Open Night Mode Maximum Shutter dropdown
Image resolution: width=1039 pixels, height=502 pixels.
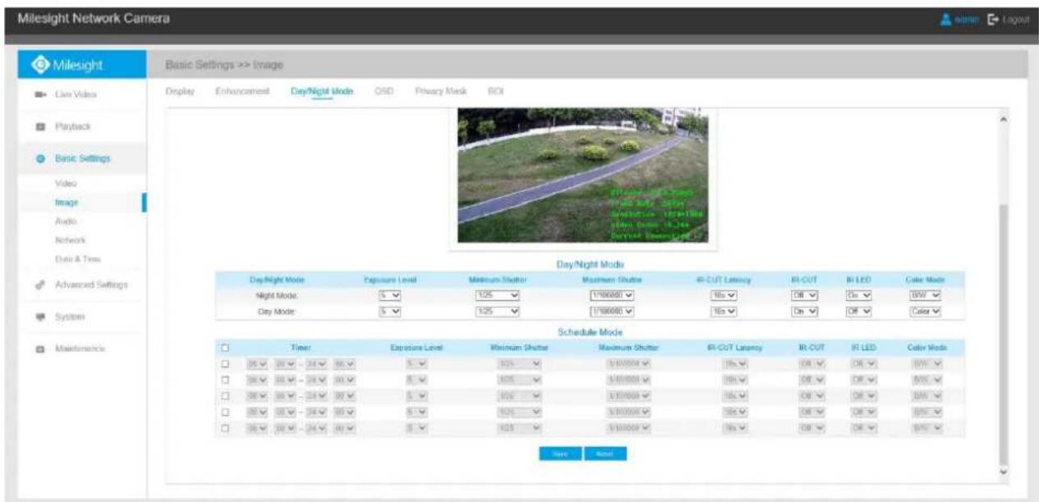[x=612, y=294]
